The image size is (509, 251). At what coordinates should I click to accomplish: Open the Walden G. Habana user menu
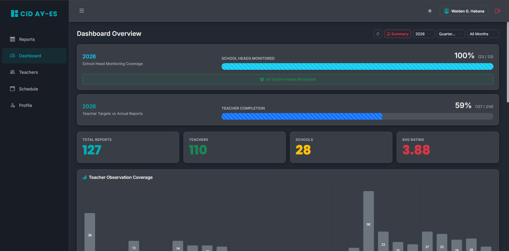(x=464, y=11)
